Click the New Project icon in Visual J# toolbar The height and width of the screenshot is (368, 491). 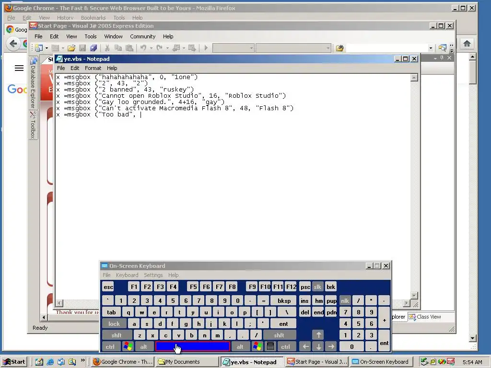tap(39, 48)
